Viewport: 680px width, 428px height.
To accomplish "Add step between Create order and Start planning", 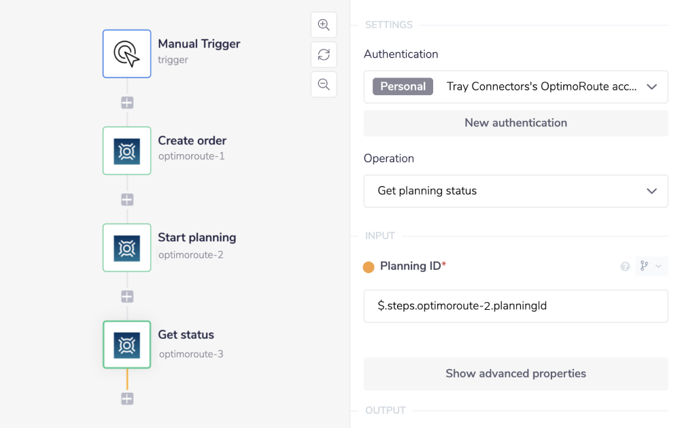I will [x=127, y=200].
